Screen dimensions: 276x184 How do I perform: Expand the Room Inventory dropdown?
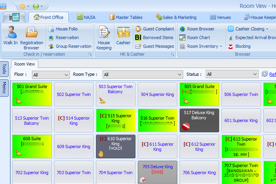pyautogui.click(x=221, y=46)
